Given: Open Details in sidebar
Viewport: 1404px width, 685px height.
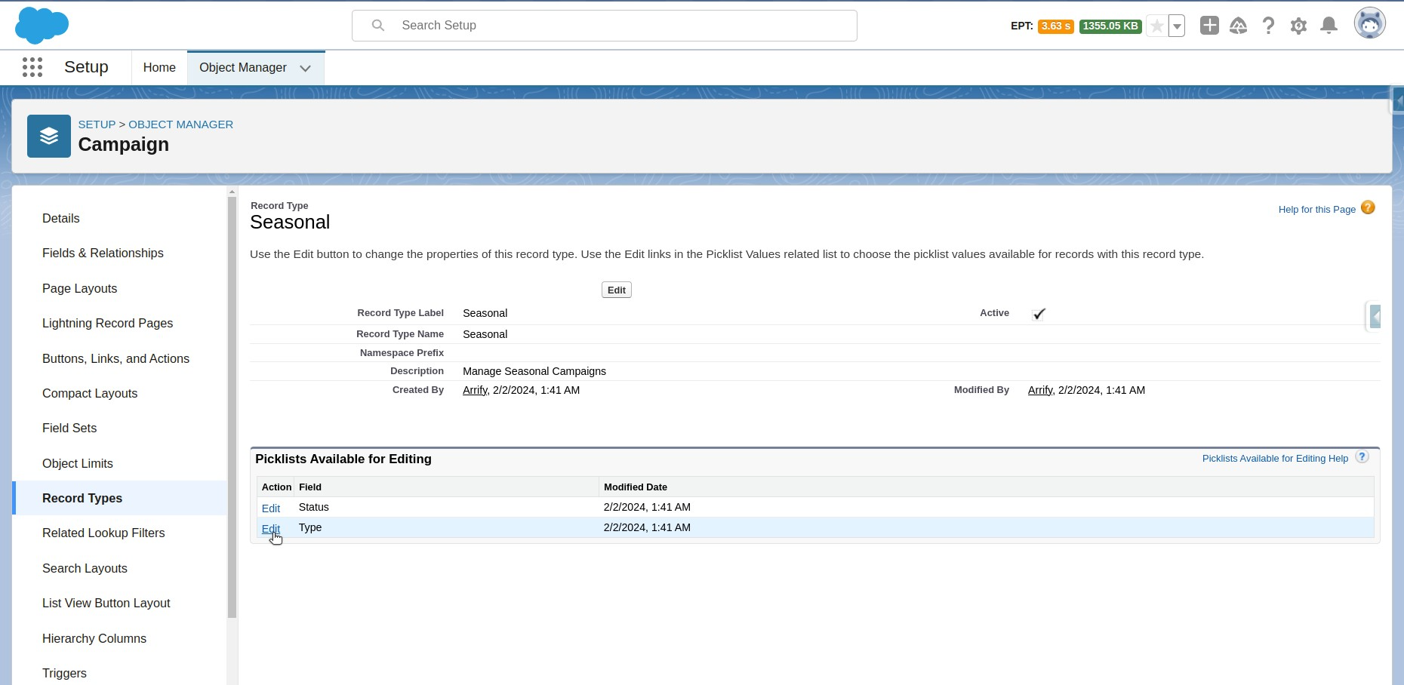Looking at the screenshot, I should coord(60,219).
